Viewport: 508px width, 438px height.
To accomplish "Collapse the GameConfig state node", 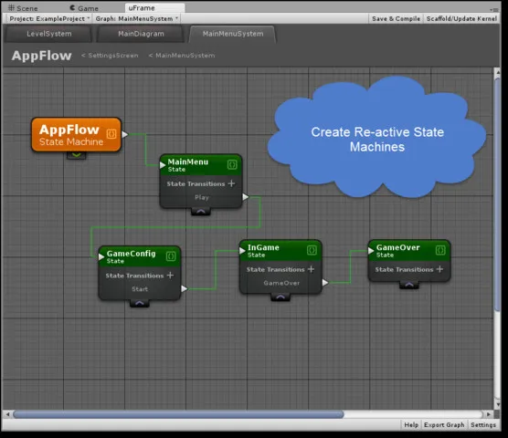I will pos(140,304).
